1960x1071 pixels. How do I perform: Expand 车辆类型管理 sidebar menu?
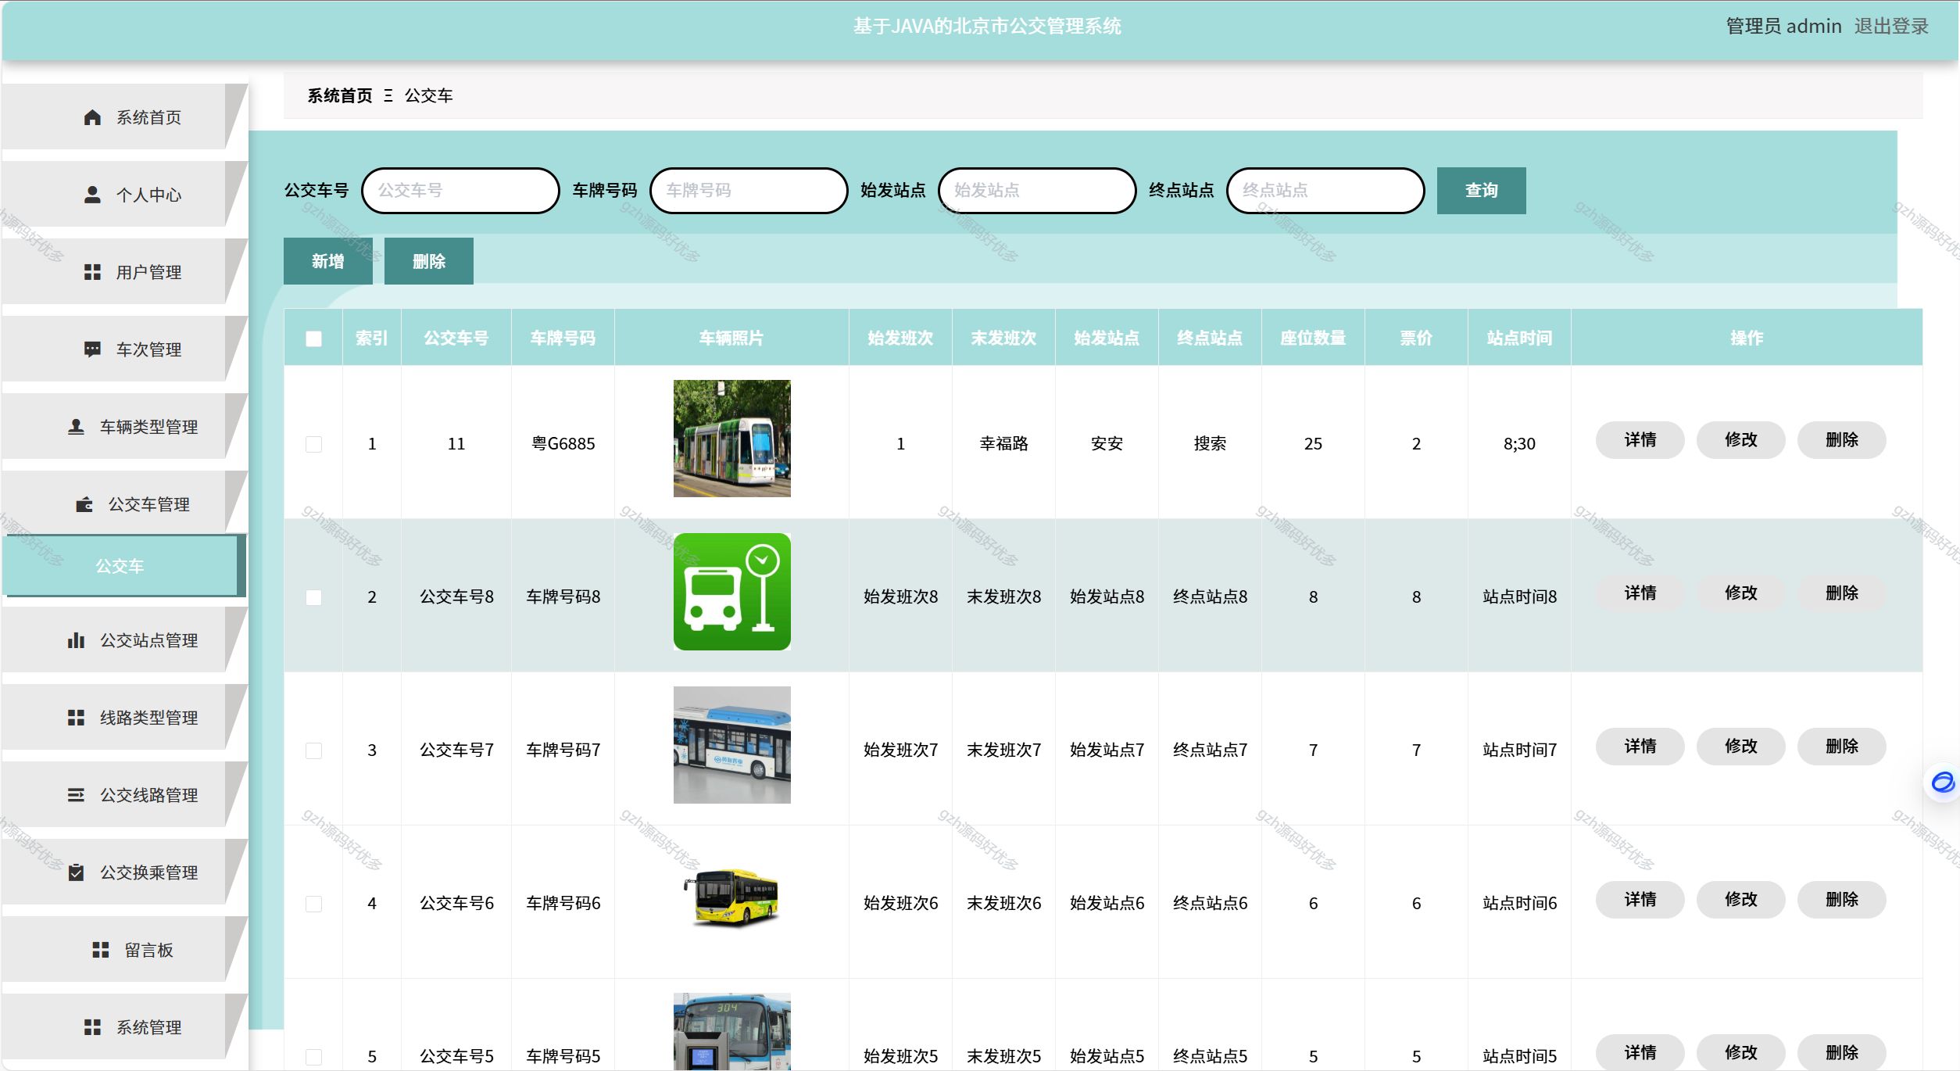[124, 426]
